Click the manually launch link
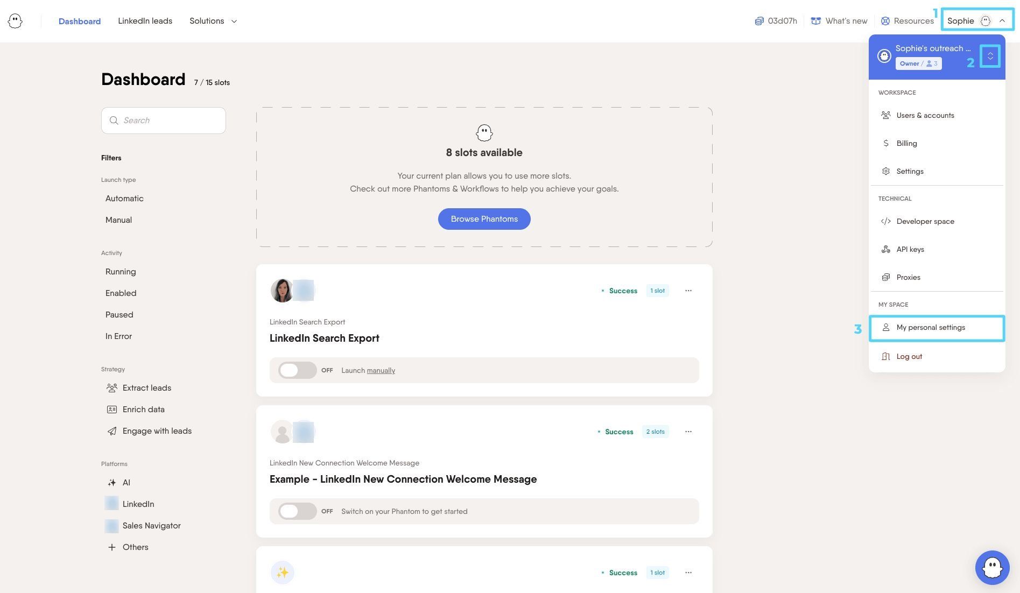The width and height of the screenshot is (1020, 593). click(381, 371)
